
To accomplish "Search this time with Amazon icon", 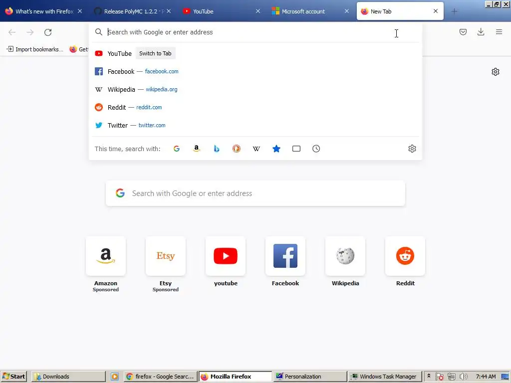I will (x=197, y=149).
